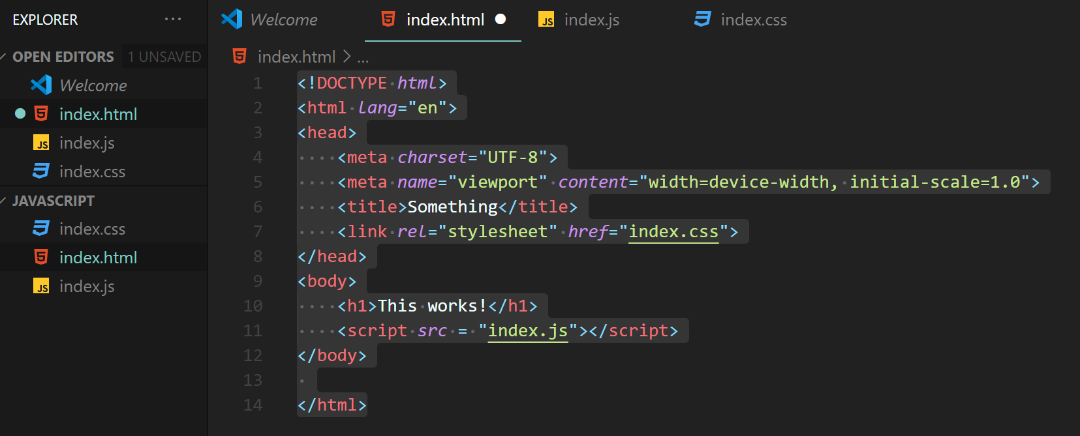Image resolution: width=1080 pixels, height=436 pixels.
Task: Click the closing body tag on line 12
Action: click(x=332, y=355)
